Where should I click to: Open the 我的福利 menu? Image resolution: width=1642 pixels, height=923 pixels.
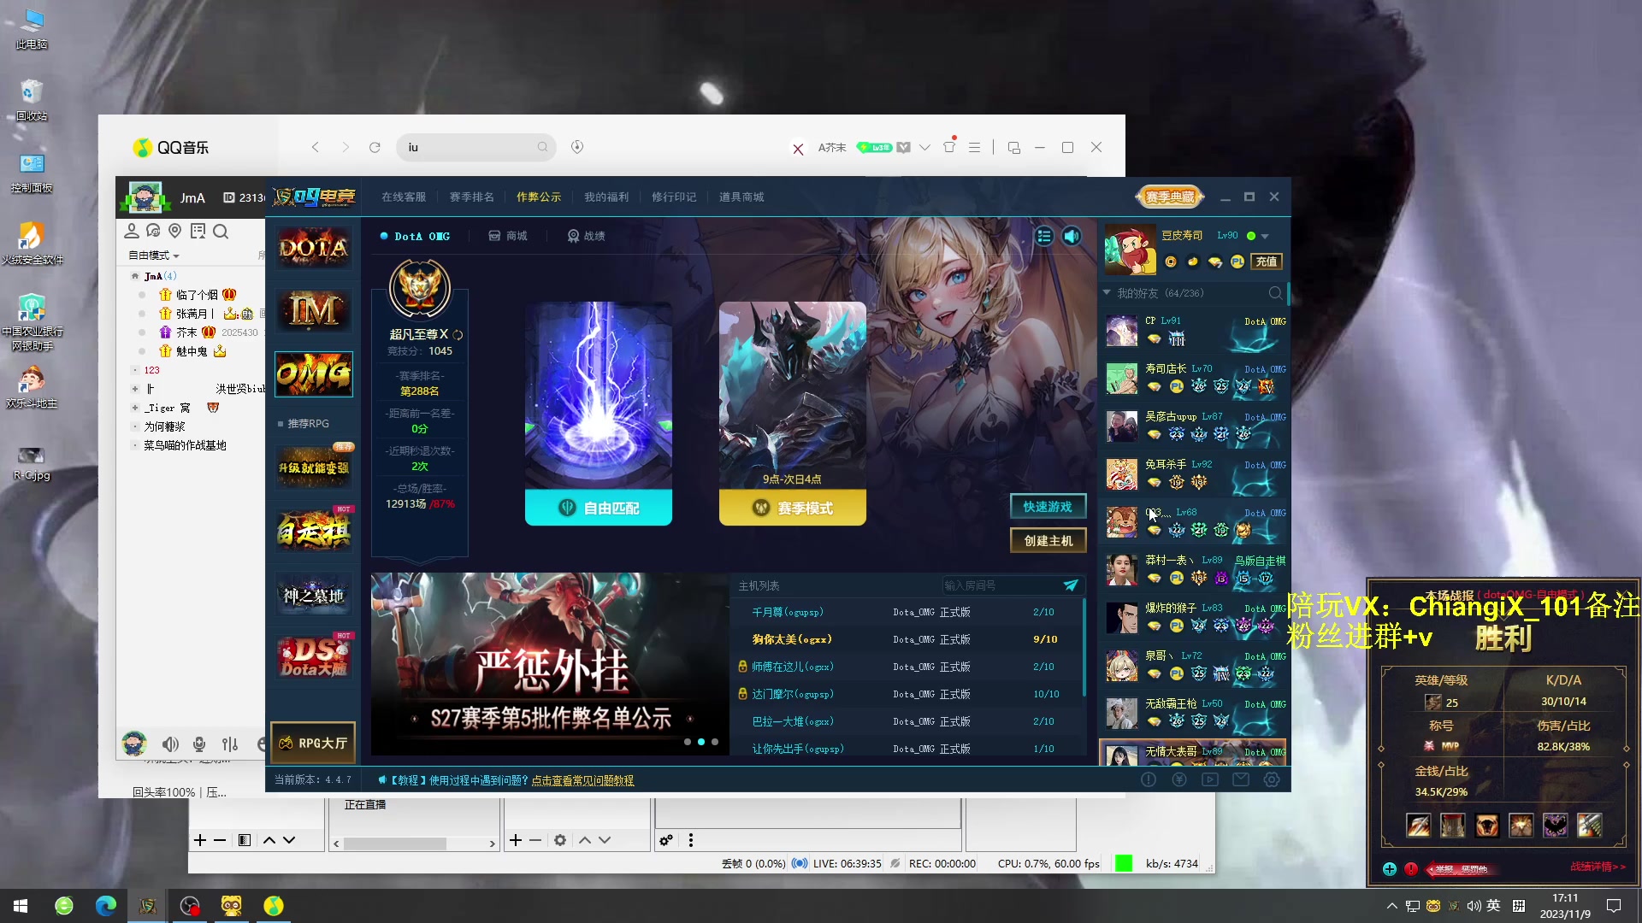606,197
